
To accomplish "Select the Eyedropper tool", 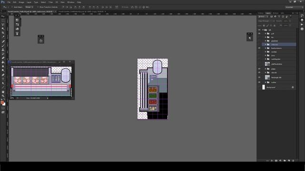I will coord(3,37).
